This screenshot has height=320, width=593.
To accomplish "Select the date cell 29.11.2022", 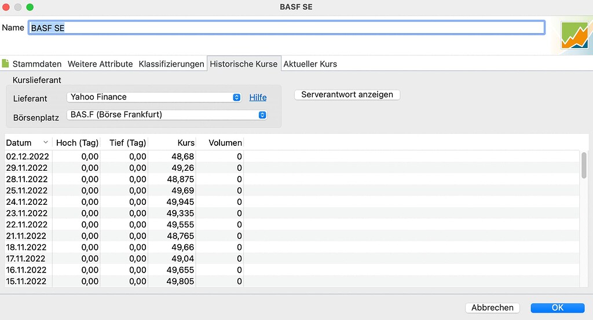I will pos(27,168).
